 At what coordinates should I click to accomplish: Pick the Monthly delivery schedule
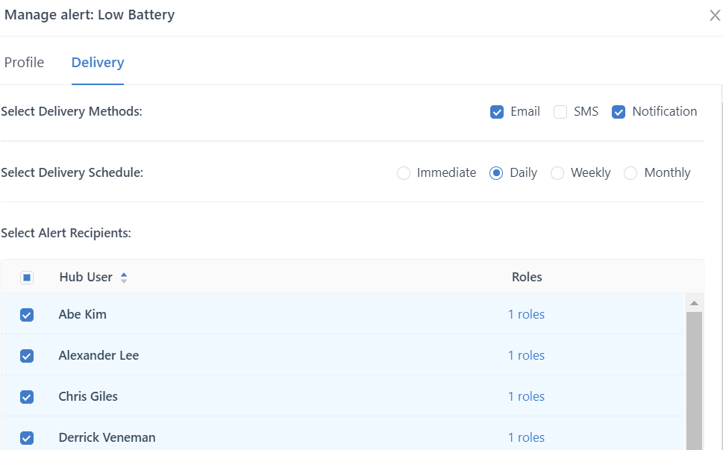[x=630, y=173]
